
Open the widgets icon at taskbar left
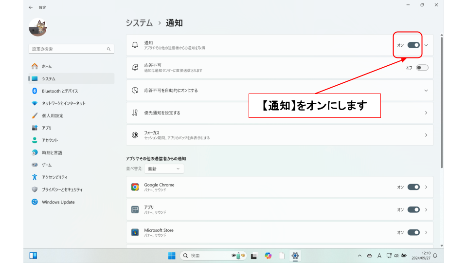click(x=33, y=256)
